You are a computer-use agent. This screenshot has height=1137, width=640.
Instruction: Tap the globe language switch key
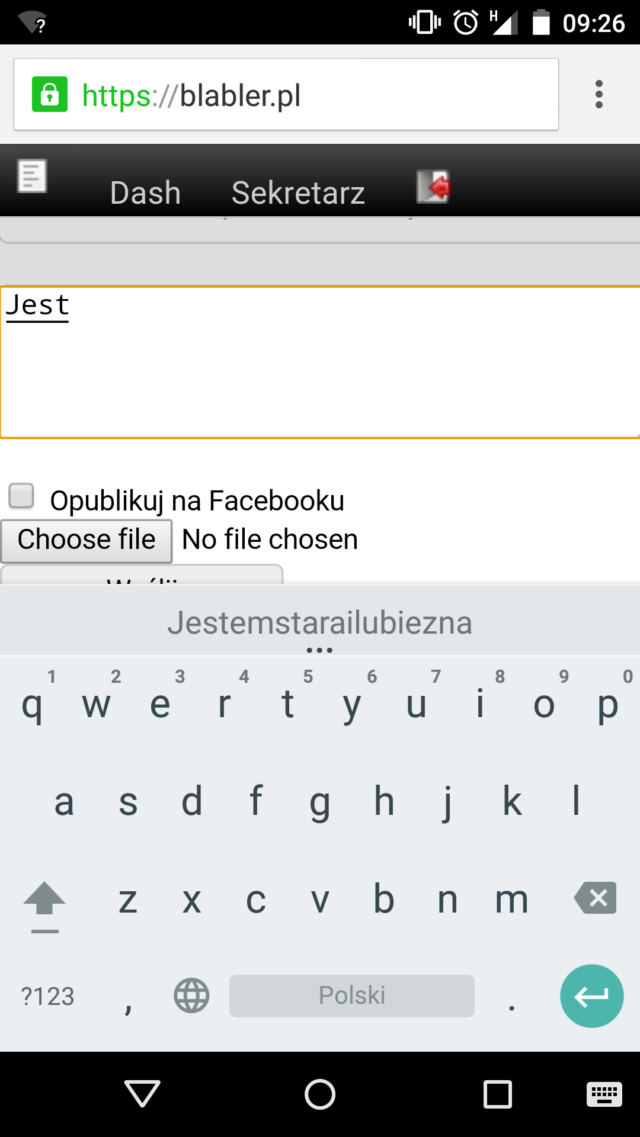coord(191,995)
